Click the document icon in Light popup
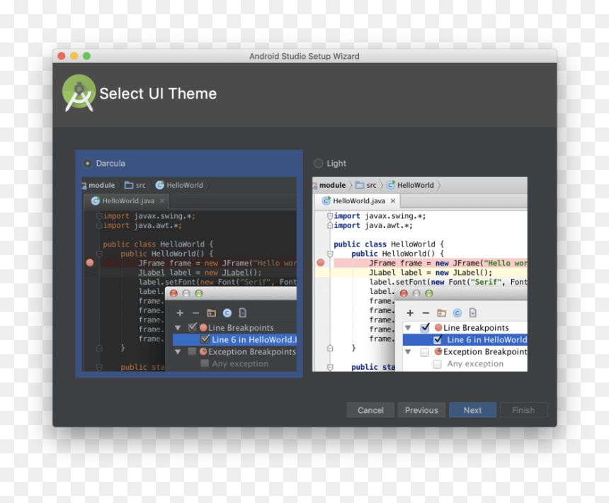 click(472, 312)
